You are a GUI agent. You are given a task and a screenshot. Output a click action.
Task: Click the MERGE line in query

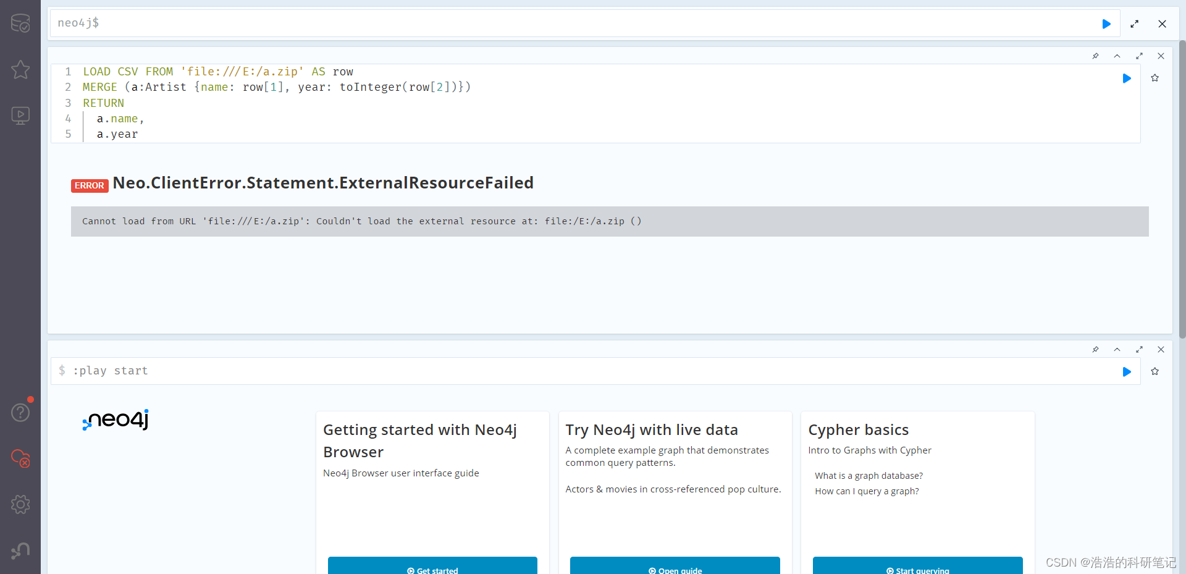(277, 87)
